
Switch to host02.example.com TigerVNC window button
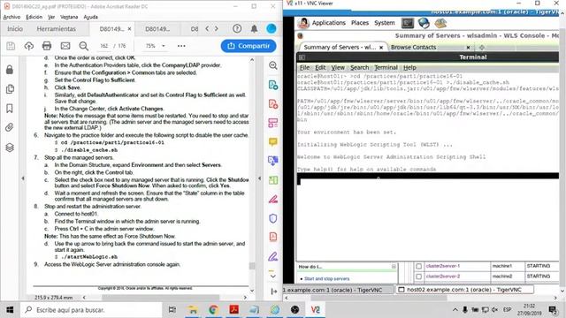(x=465, y=290)
